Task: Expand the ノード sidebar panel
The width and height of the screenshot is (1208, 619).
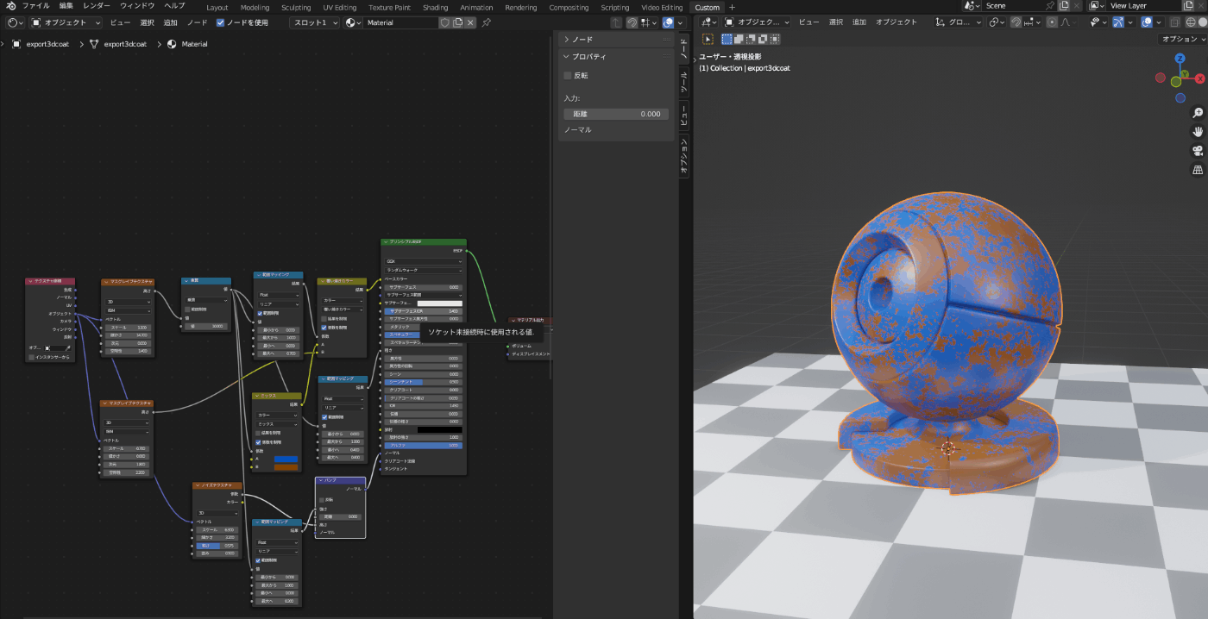Action: 567,40
